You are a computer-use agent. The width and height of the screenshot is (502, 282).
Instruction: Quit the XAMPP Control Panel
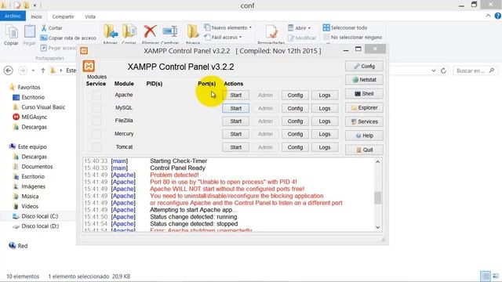click(x=364, y=150)
